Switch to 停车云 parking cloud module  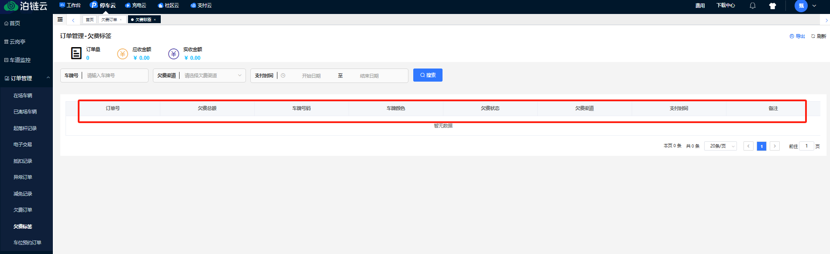[x=103, y=5]
